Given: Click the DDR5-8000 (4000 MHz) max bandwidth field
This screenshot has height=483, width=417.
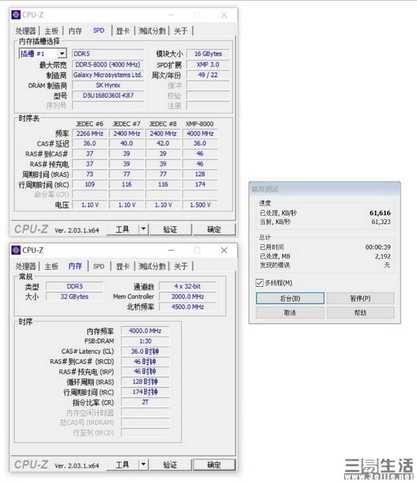Looking at the screenshot, I should tap(108, 65).
